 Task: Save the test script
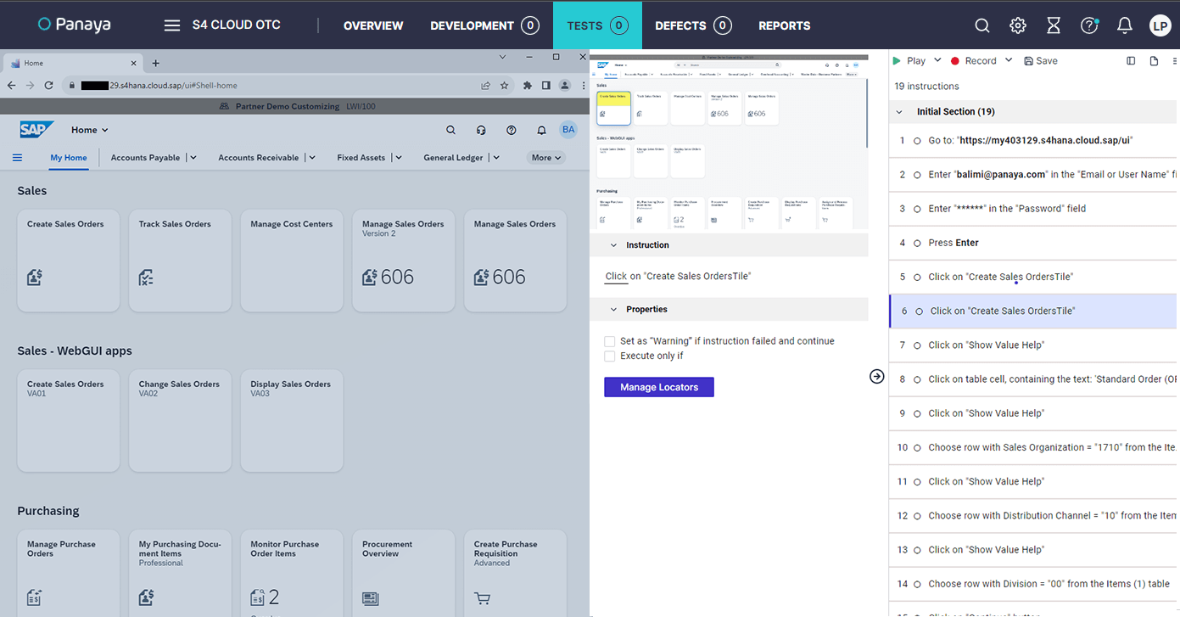tap(1041, 60)
